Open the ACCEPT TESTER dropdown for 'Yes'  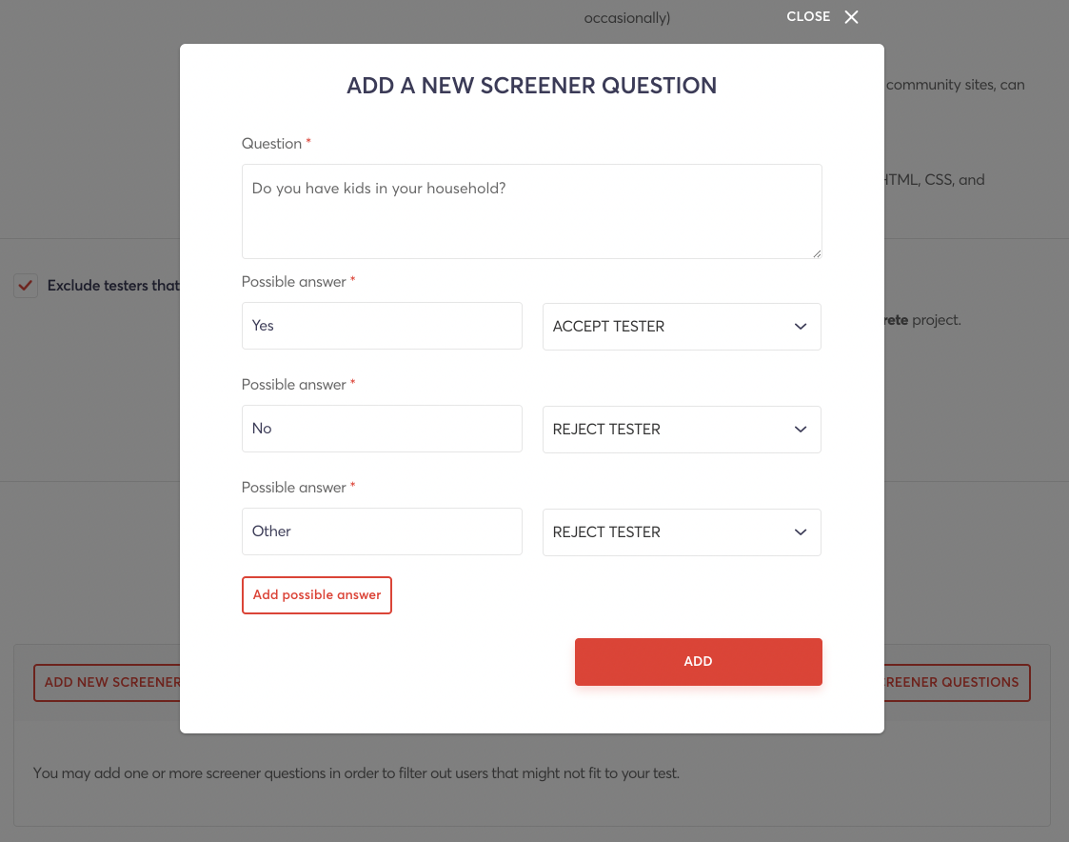pyautogui.click(x=681, y=327)
